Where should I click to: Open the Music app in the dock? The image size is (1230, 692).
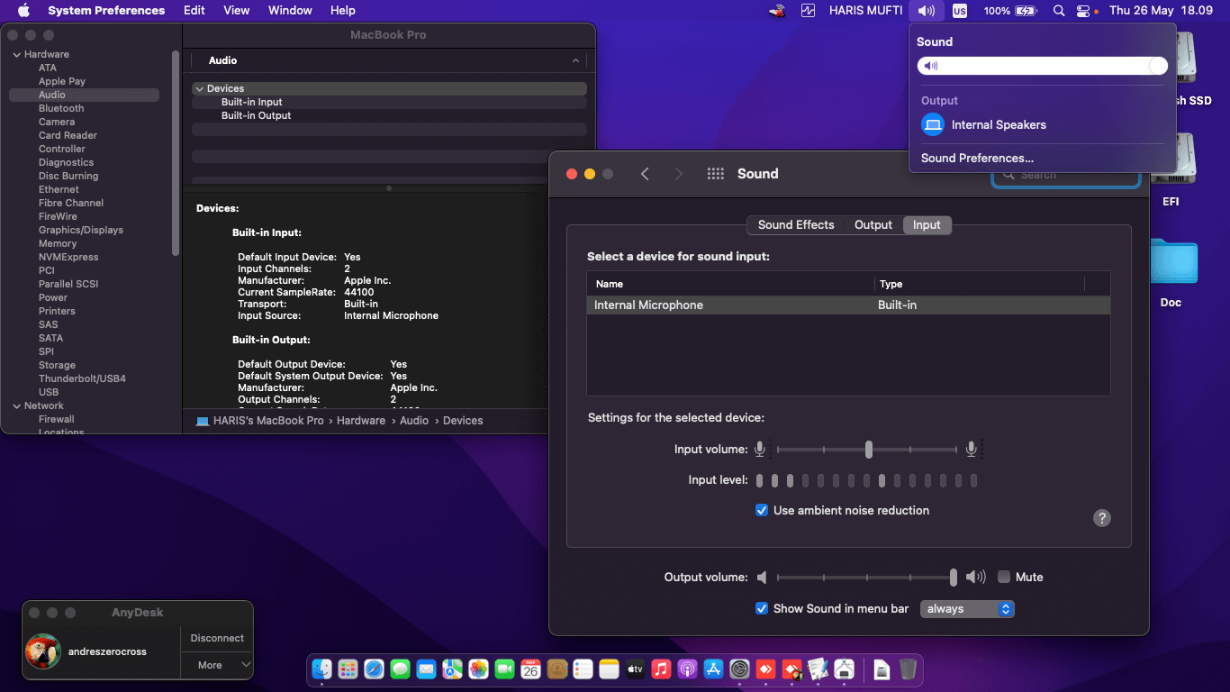pos(662,669)
